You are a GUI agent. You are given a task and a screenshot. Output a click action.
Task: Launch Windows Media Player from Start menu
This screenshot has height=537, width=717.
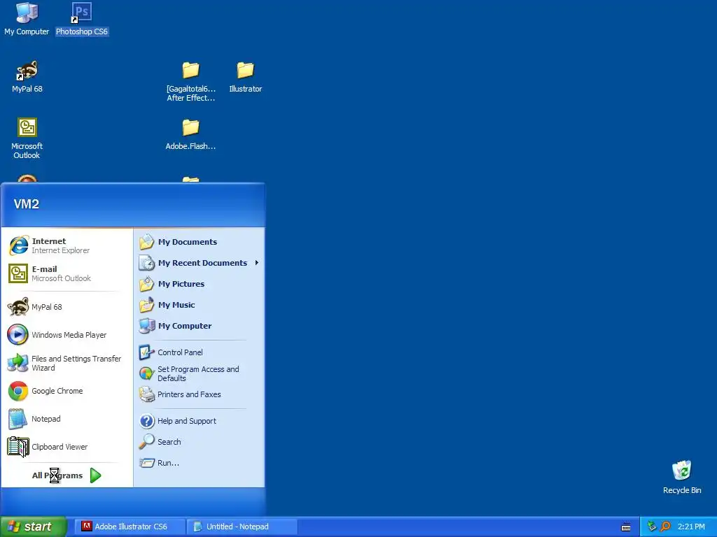tap(67, 335)
